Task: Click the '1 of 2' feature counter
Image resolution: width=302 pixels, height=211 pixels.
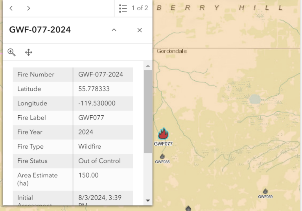Action: pos(140,8)
